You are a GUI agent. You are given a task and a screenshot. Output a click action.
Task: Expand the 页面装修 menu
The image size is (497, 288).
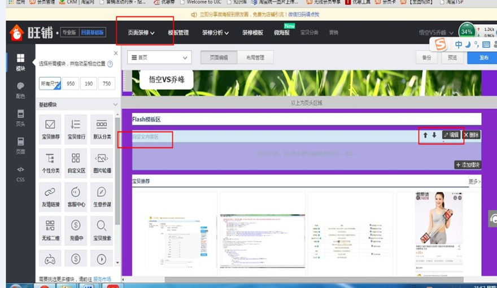(141, 33)
